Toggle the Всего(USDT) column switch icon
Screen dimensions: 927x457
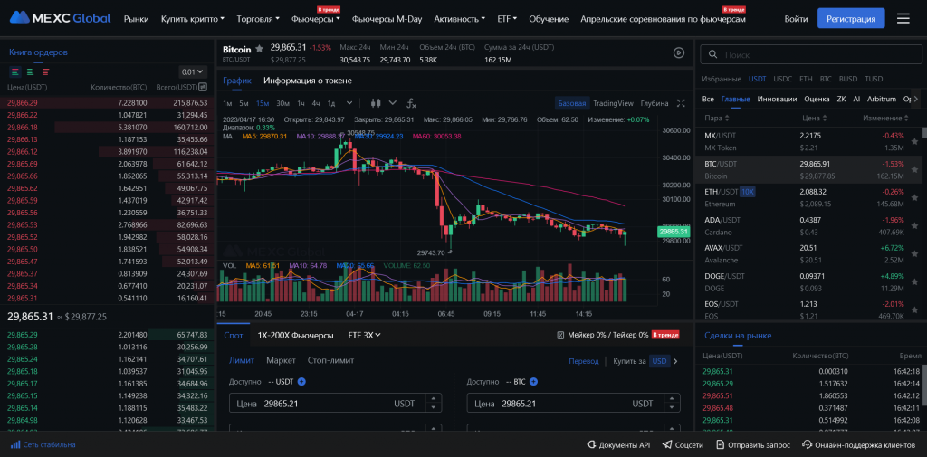coord(203,87)
